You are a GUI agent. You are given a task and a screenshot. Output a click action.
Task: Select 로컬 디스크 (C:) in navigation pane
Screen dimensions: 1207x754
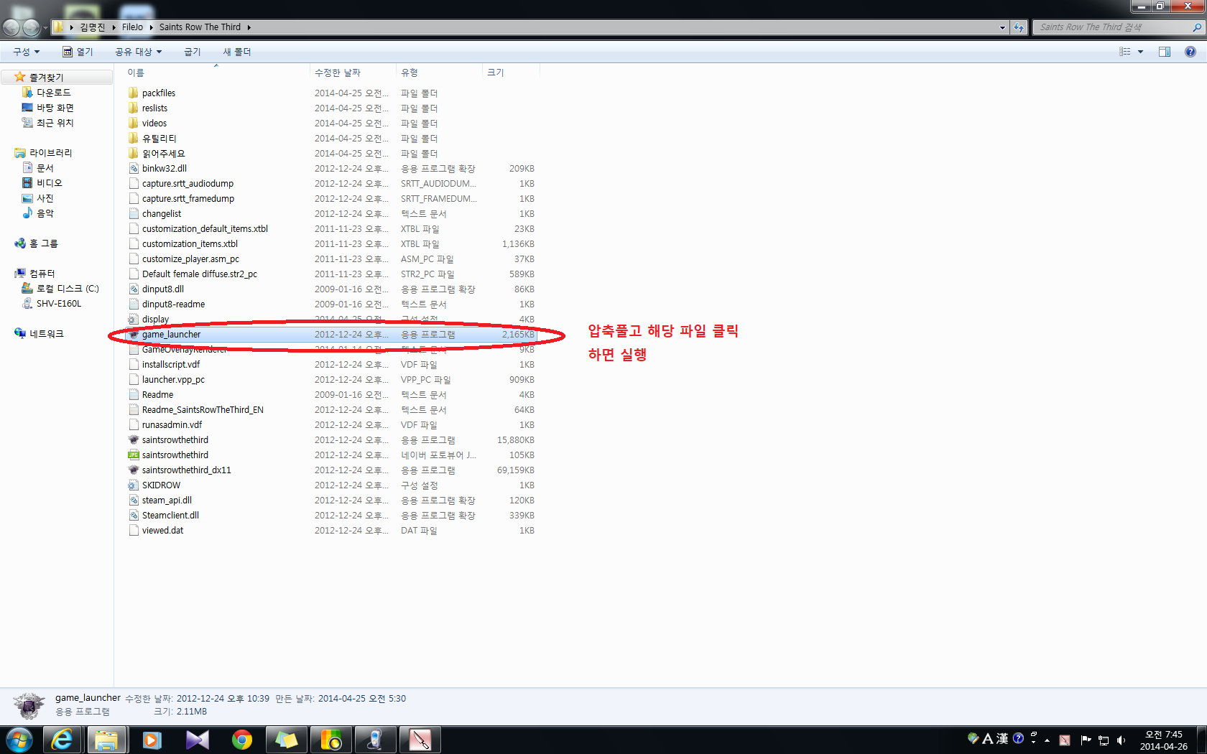(67, 289)
